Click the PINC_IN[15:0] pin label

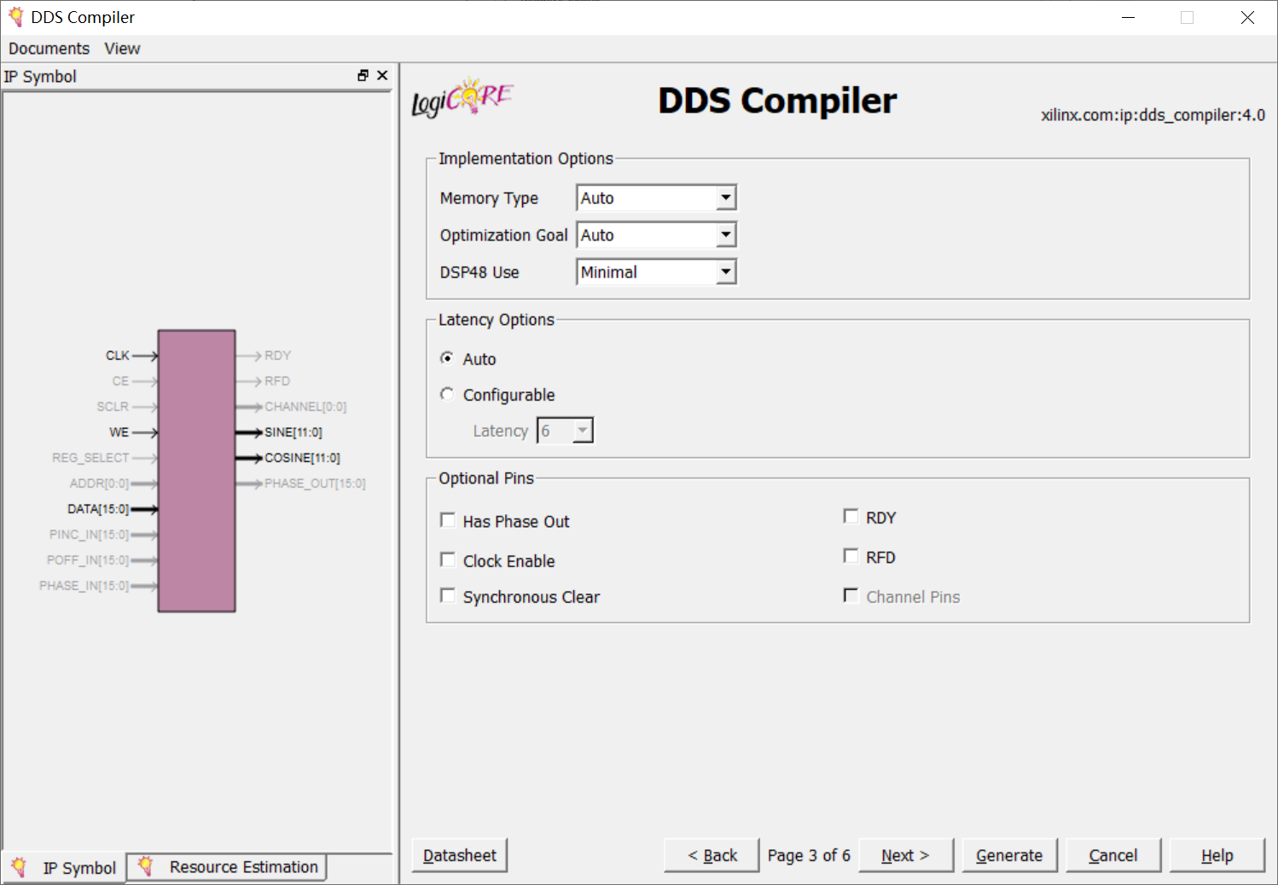(x=89, y=535)
